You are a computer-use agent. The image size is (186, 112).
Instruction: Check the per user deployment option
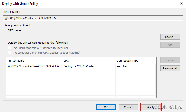10,48
